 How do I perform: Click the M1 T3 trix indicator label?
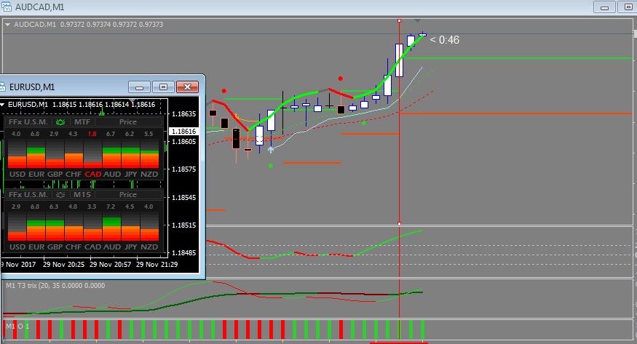point(55,286)
